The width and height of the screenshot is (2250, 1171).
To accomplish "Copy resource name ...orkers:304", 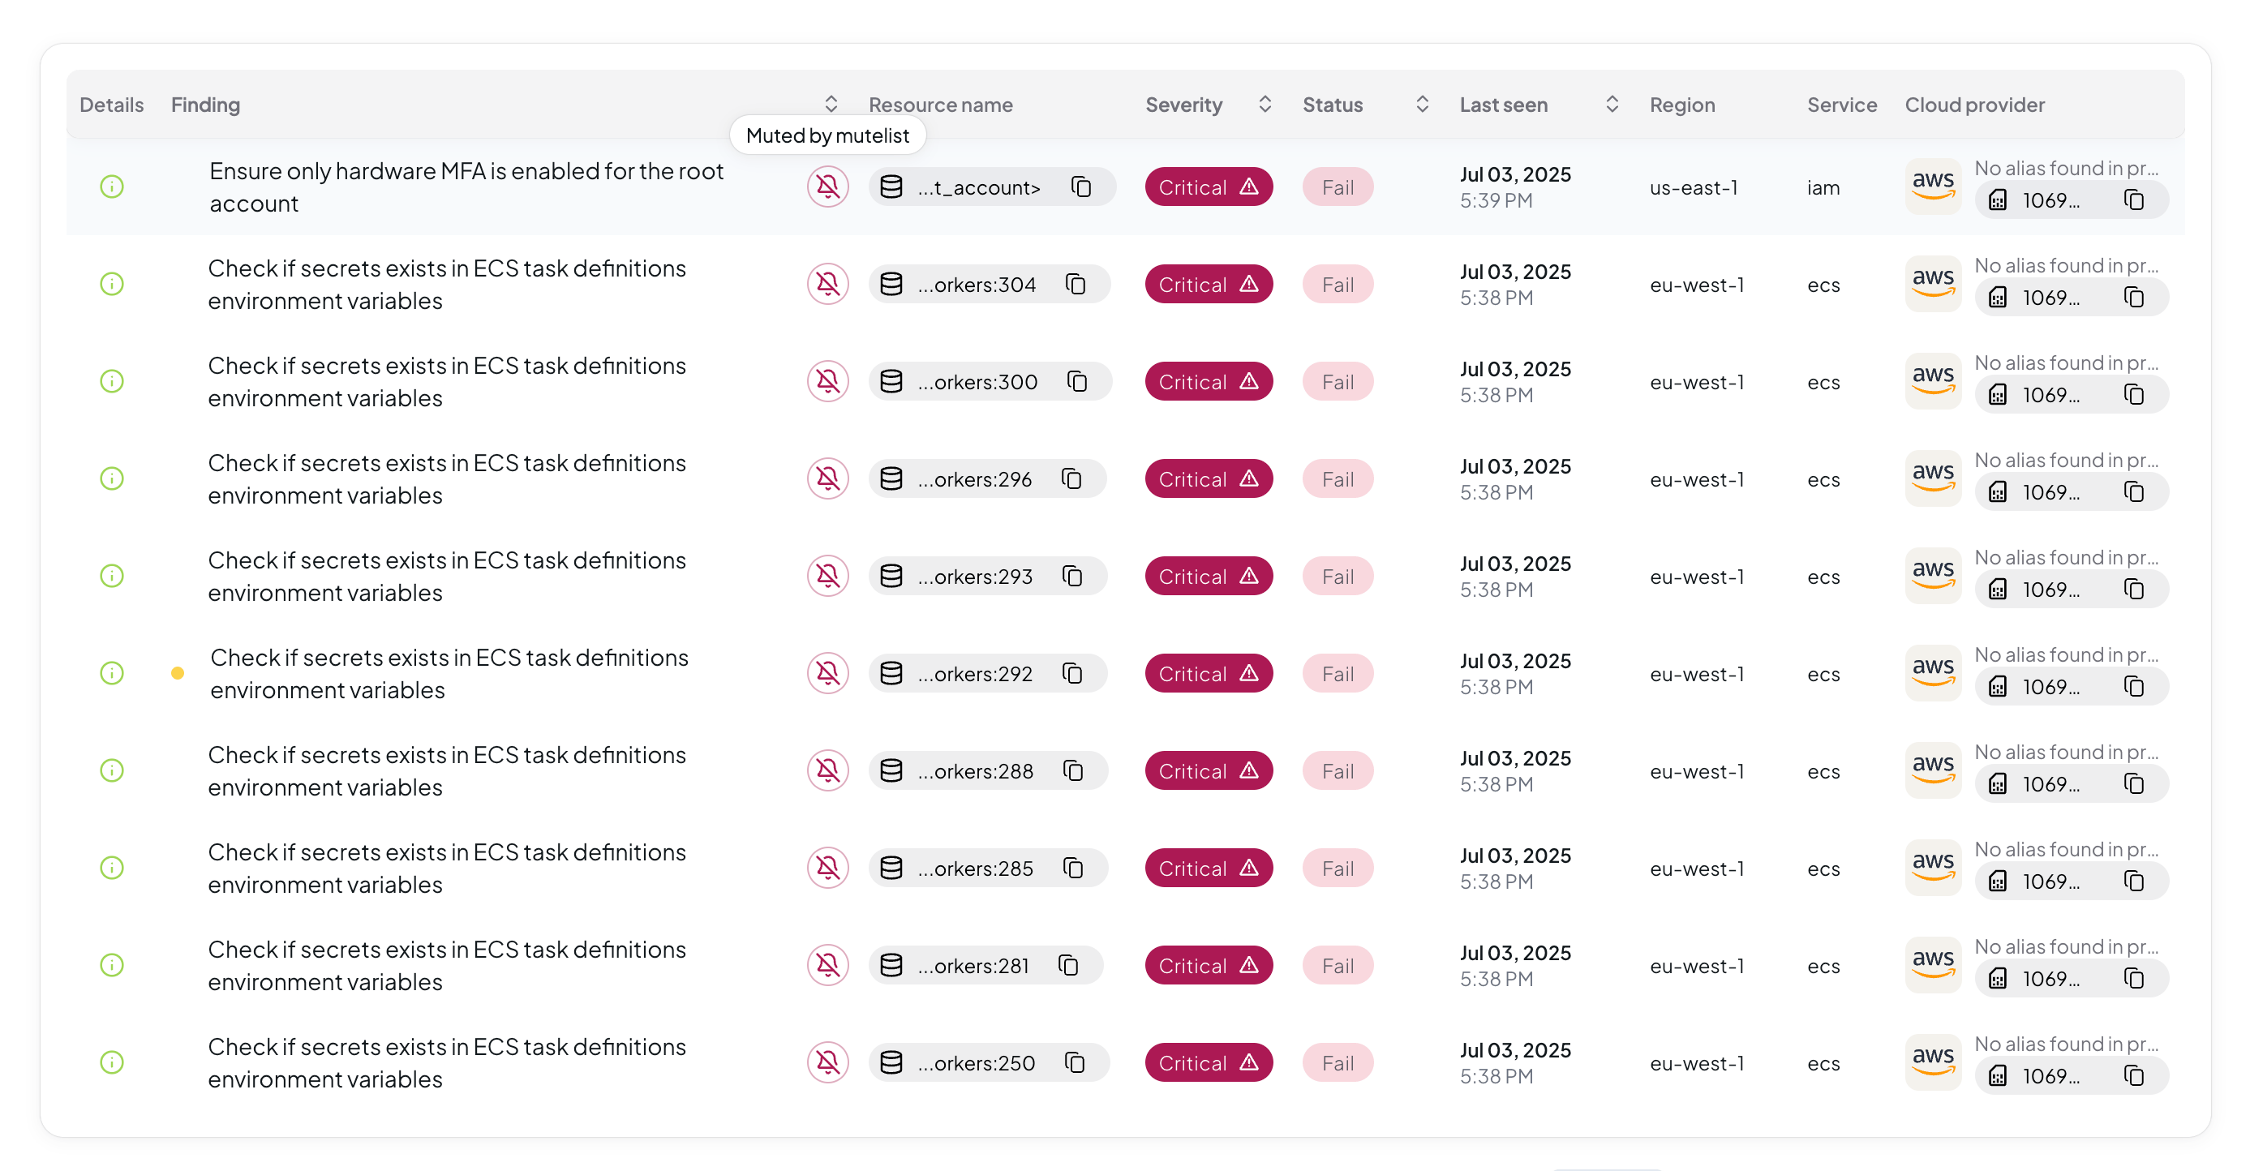I will (x=1076, y=284).
